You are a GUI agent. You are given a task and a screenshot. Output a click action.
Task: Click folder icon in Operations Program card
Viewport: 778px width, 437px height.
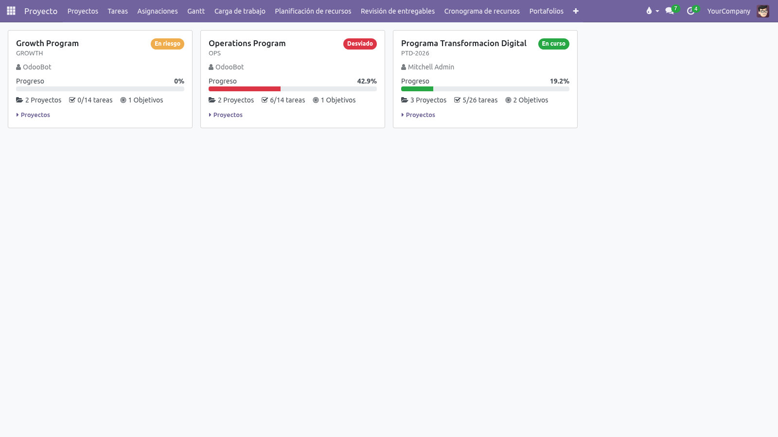click(212, 100)
